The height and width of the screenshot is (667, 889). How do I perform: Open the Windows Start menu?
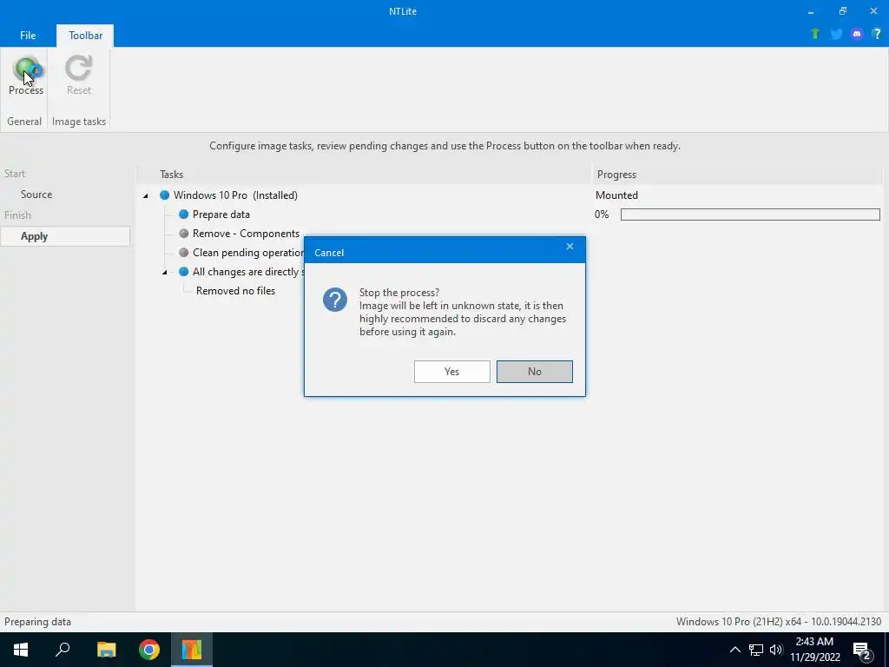21,650
